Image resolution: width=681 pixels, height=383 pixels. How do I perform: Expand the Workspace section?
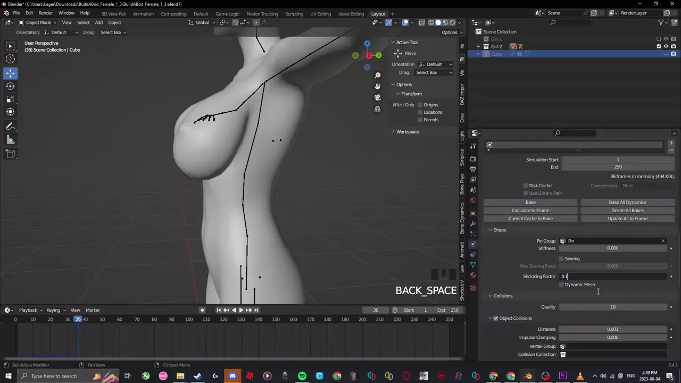click(x=407, y=131)
